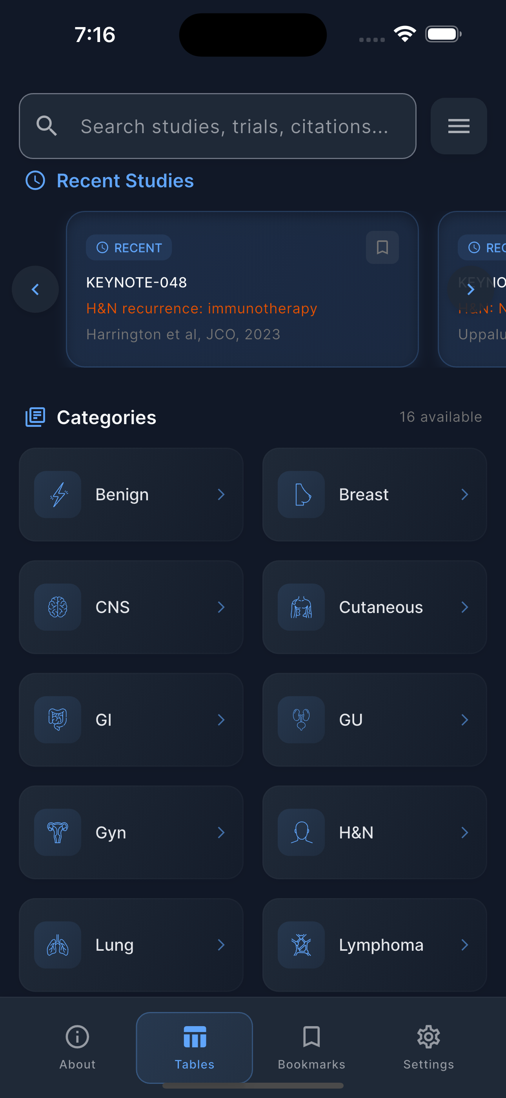Switch to the Bookmarks tab
The width and height of the screenshot is (506, 1098).
pos(311,1049)
